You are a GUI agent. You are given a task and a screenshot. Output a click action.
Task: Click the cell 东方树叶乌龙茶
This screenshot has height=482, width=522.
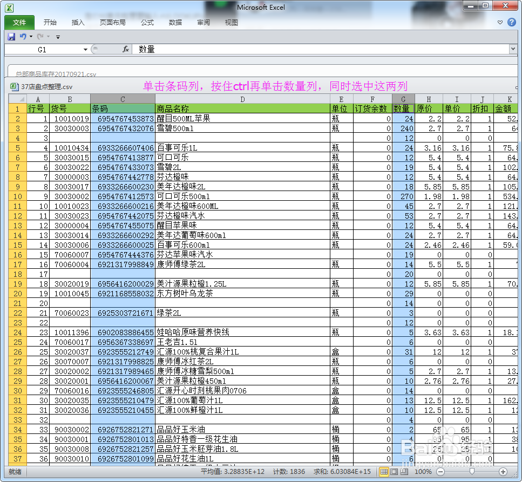pyautogui.click(x=242, y=294)
